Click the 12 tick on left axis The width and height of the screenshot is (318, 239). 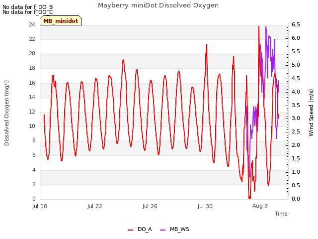click(x=32, y=112)
